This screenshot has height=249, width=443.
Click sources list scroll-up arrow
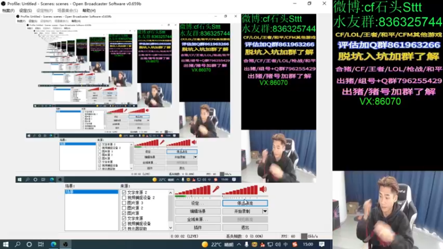coord(171,193)
